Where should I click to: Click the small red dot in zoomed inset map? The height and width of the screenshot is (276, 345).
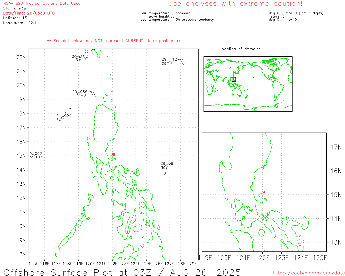(x=264, y=192)
